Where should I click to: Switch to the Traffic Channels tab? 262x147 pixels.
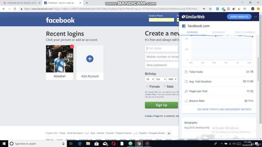[245, 32]
